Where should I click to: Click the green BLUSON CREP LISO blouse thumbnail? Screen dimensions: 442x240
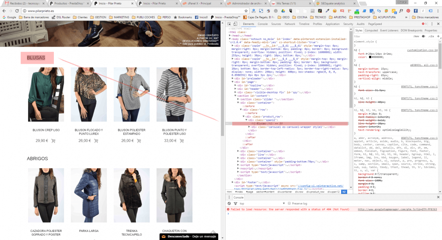(46, 95)
